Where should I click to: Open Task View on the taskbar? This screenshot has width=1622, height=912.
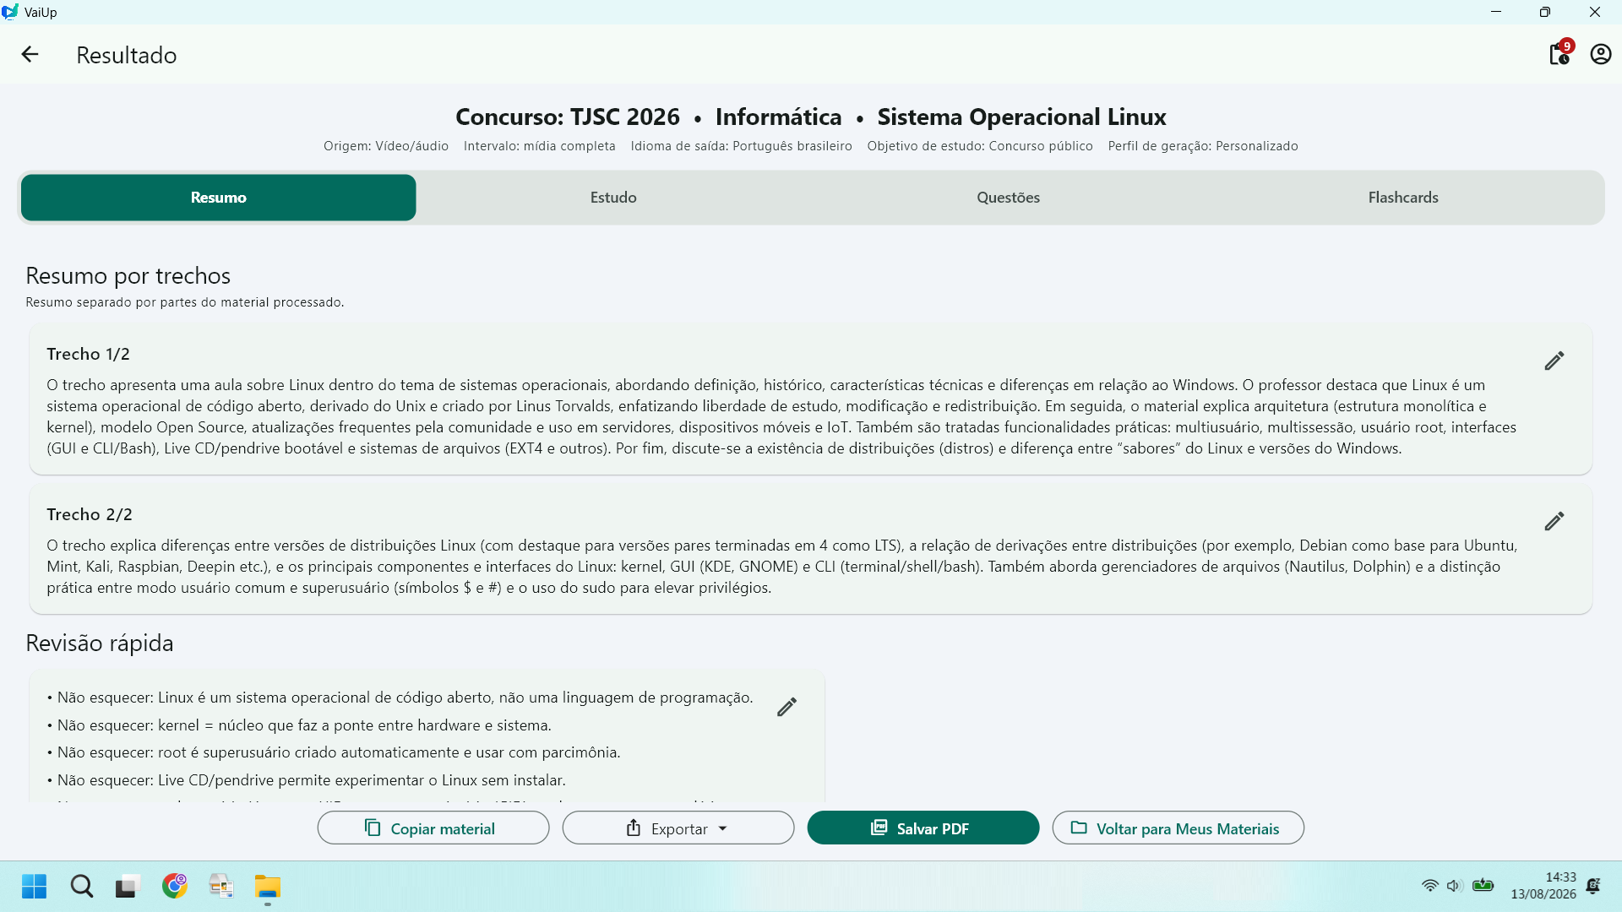point(127,886)
